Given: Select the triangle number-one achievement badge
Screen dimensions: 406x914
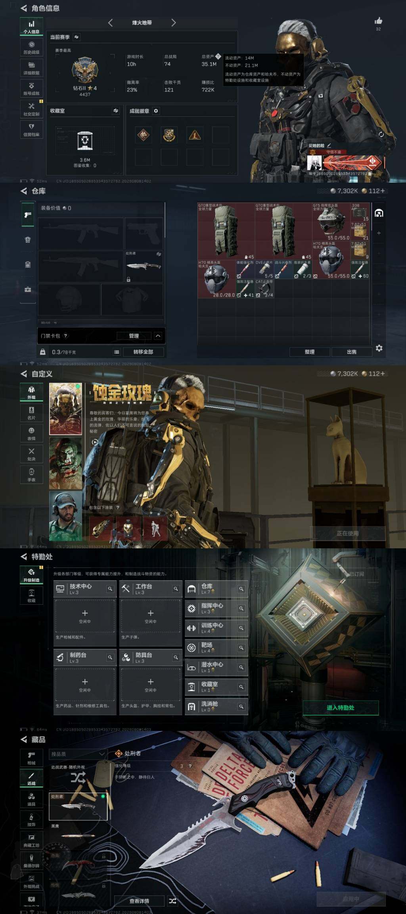Looking at the screenshot, I should coord(194,135).
